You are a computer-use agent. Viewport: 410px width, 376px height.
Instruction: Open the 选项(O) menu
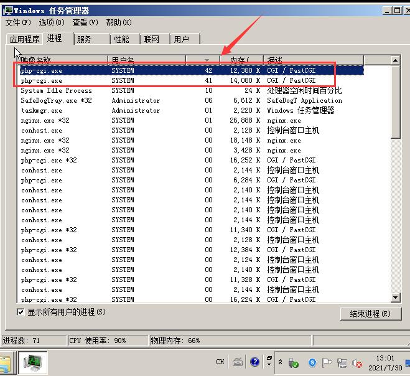point(52,22)
